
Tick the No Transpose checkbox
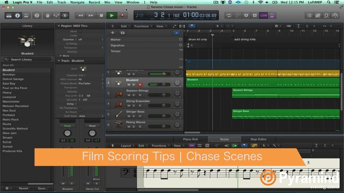(x=80, y=108)
